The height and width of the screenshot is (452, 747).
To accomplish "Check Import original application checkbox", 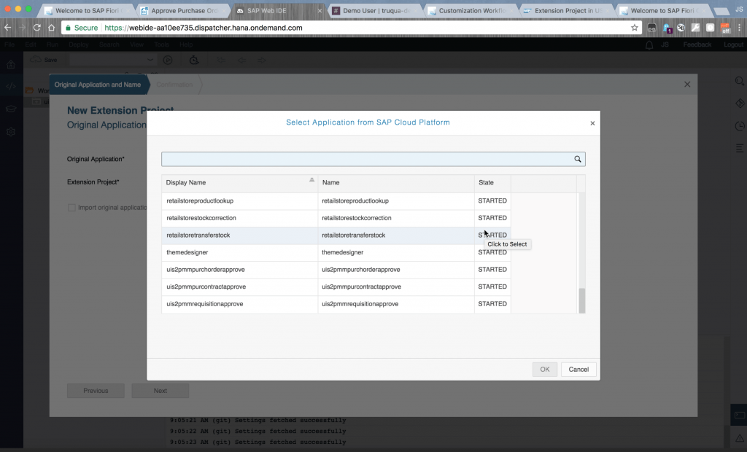I will coord(71,208).
